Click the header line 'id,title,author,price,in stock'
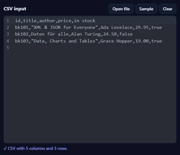This screenshot has width=180, height=155. [x=55, y=21]
